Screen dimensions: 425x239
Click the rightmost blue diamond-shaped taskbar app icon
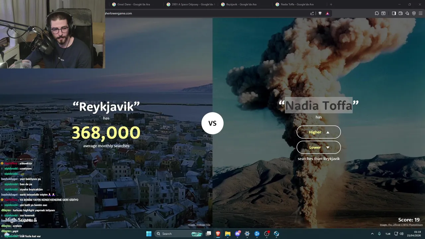[276, 234]
